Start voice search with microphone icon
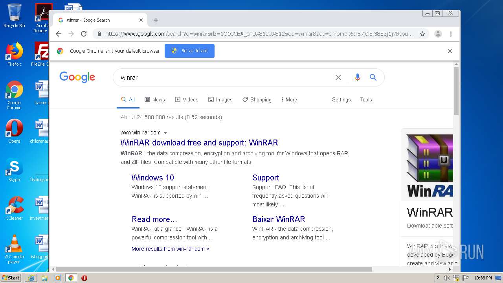 [x=357, y=77]
